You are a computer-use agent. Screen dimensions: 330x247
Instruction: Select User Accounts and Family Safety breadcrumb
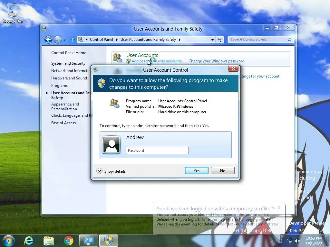[148, 40]
